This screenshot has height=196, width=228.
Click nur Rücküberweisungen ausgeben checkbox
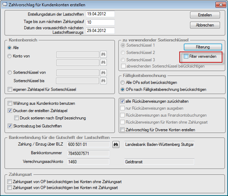122,108
